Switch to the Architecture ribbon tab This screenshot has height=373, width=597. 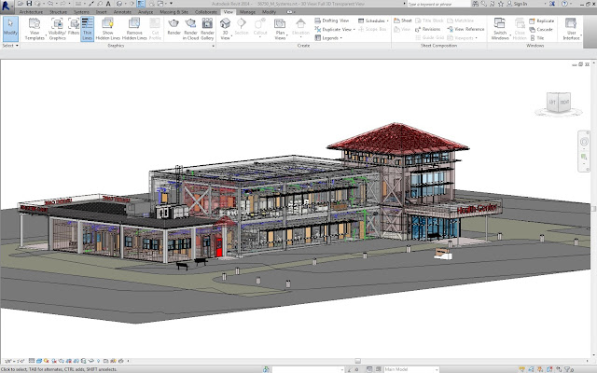[x=31, y=12]
